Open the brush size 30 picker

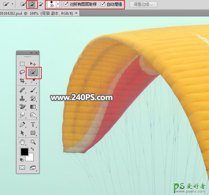pos(58,4)
